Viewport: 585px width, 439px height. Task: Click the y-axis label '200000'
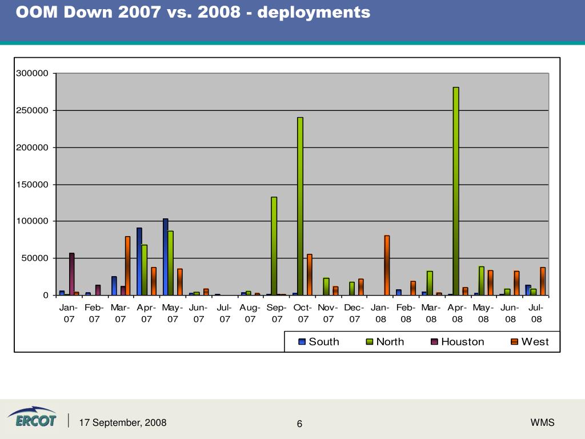[32, 147]
